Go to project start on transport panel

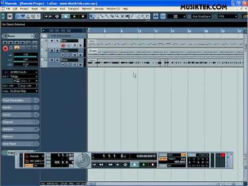[x=94, y=165]
